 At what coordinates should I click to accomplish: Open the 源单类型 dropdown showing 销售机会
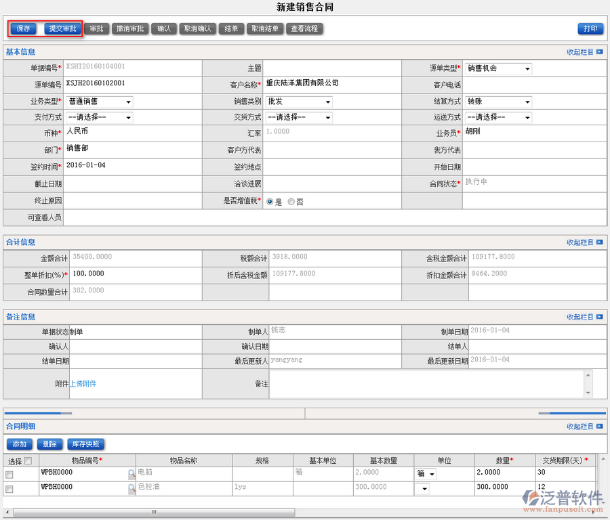click(x=499, y=68)
